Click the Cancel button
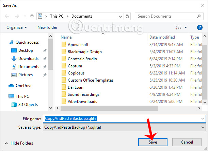The width and height of the screenshot is (208, 151). (187, 142)
